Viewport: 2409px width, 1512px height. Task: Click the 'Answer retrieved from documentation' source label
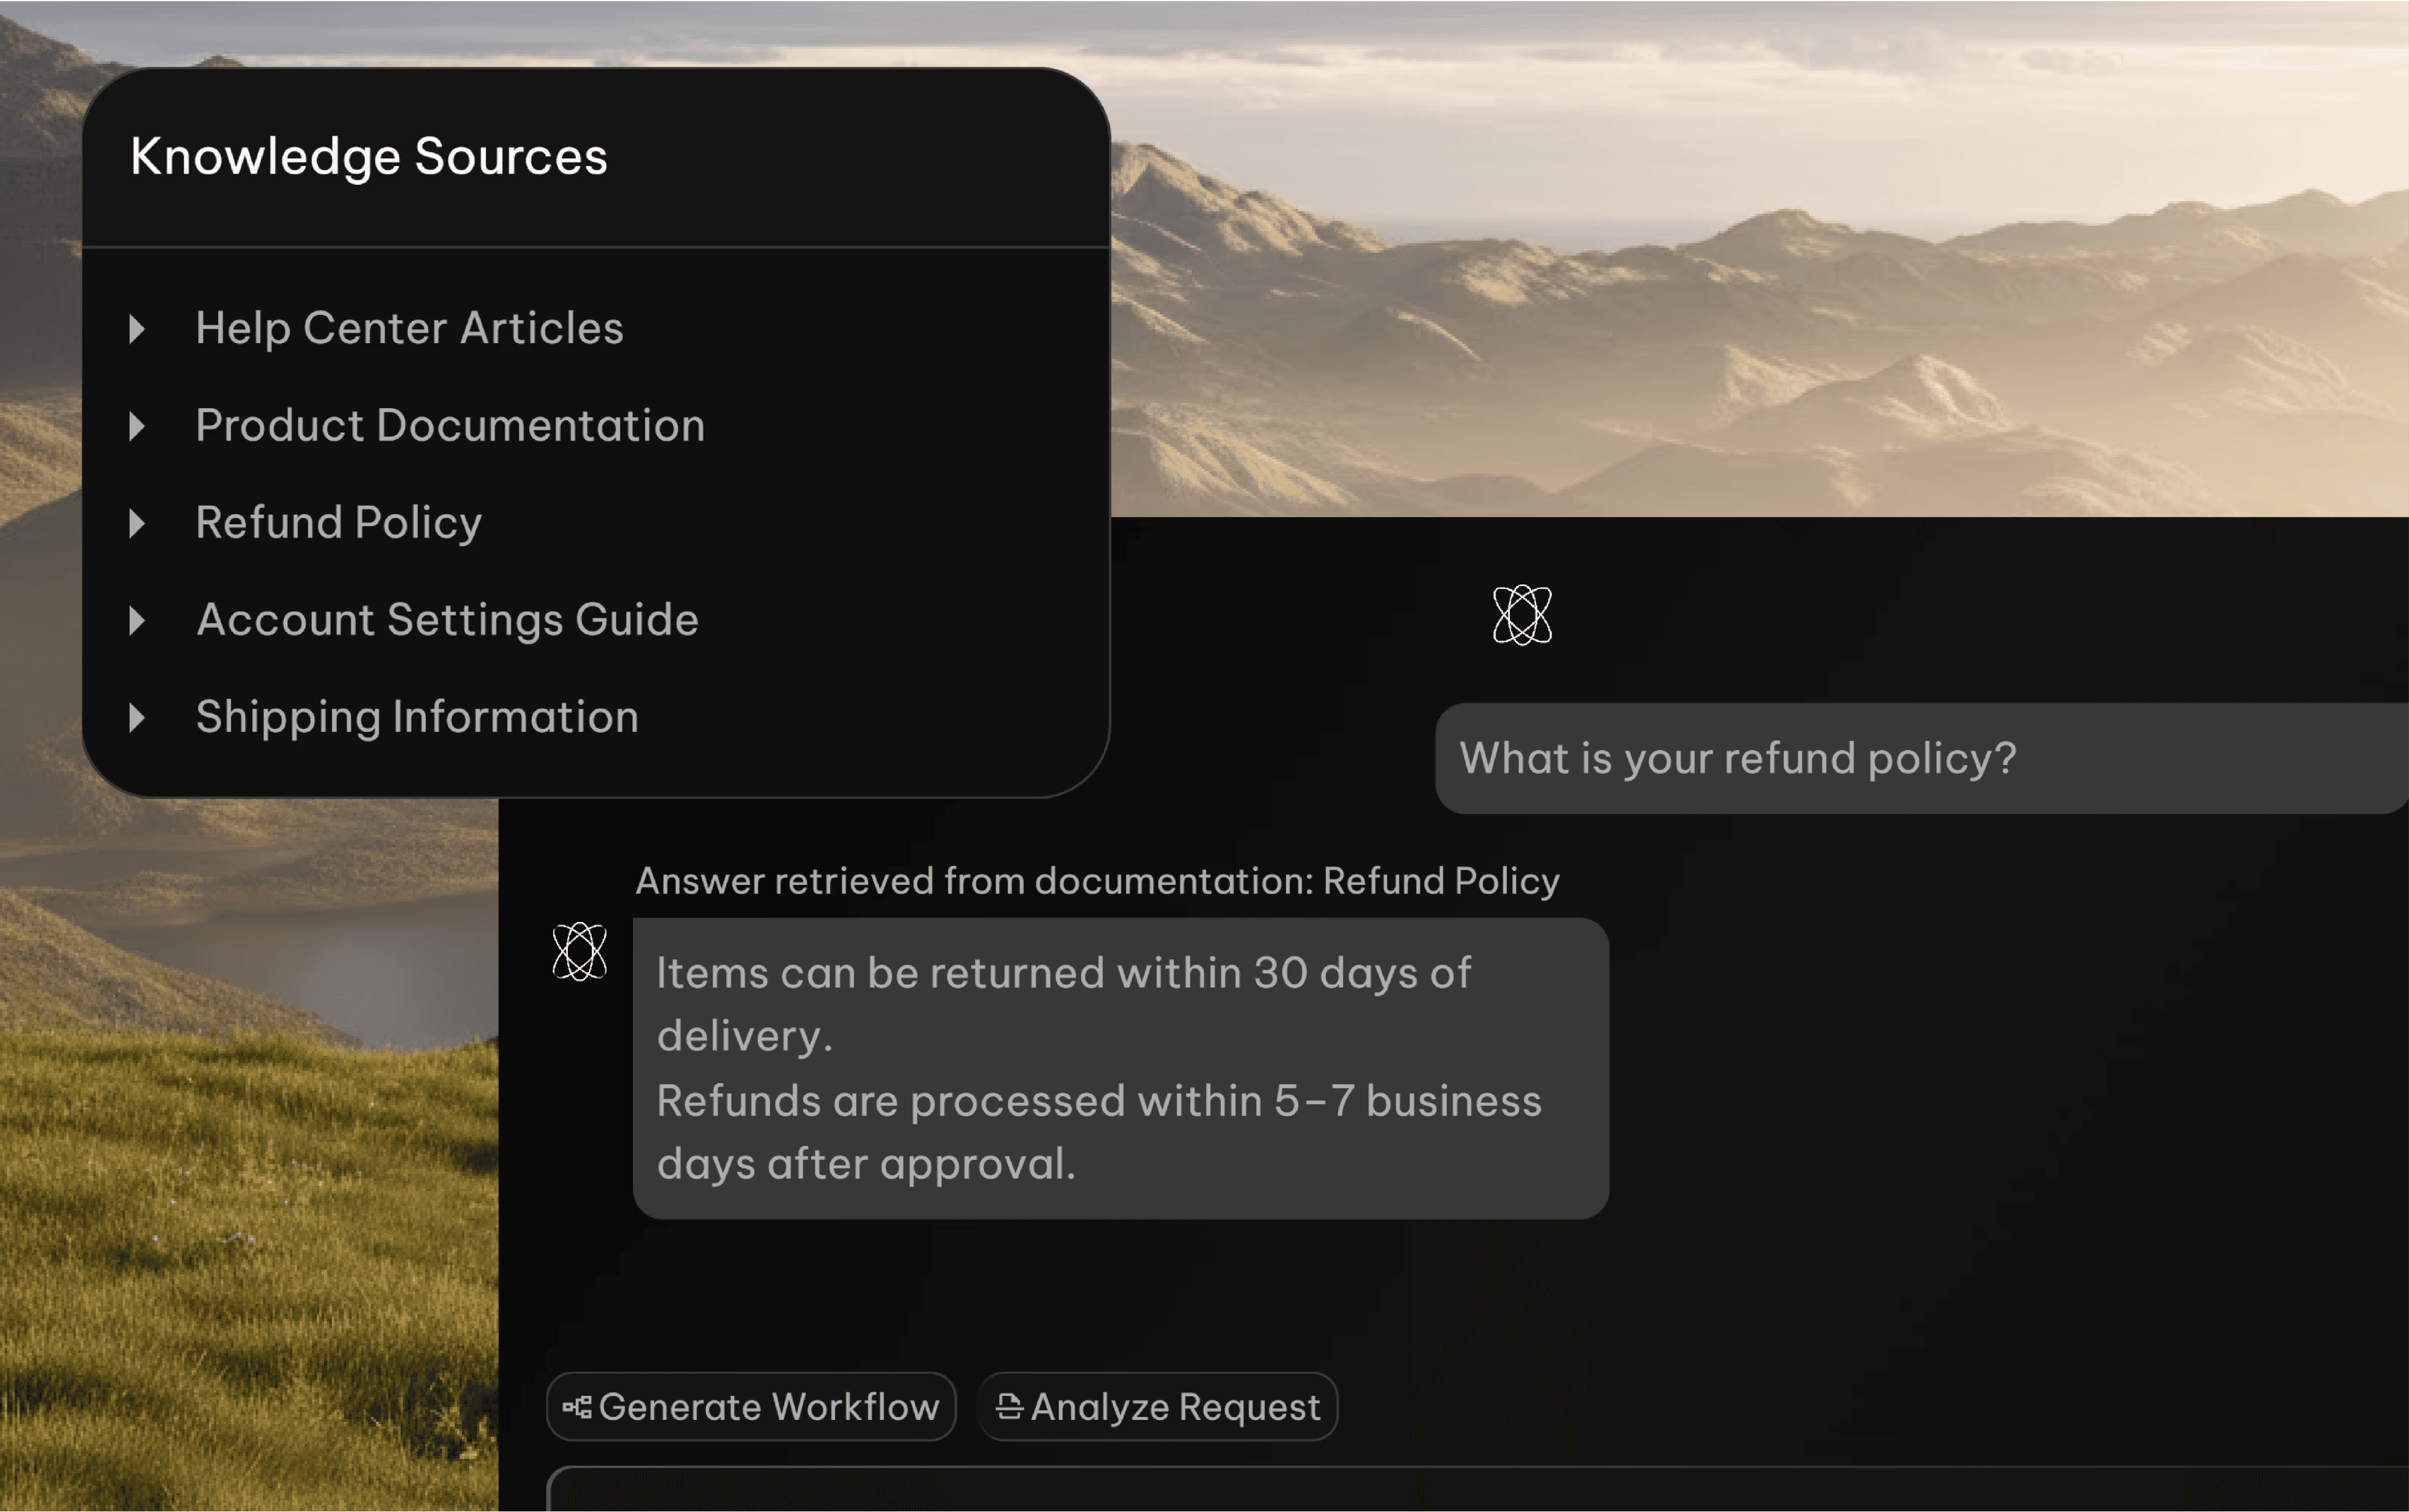click(1097, 881)
